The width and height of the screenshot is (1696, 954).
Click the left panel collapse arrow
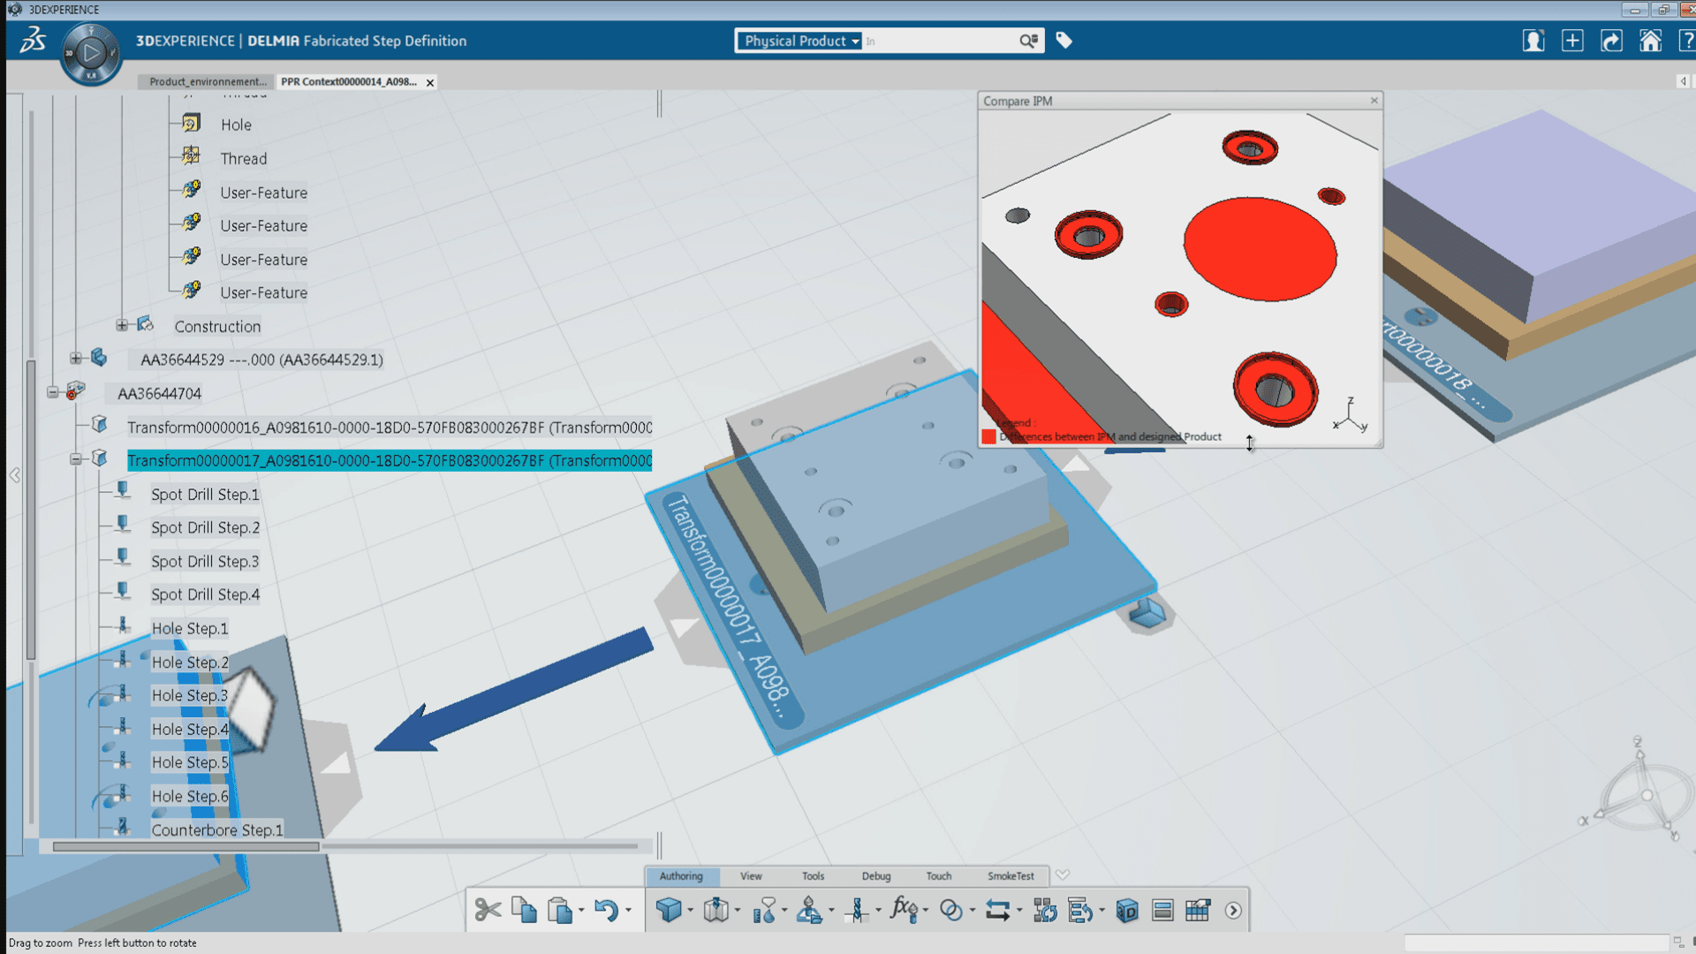(15, 475)
